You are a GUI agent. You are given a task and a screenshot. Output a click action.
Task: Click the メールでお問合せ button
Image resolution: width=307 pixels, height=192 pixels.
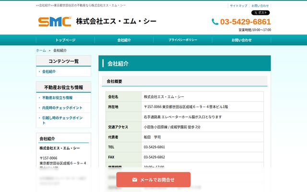(x=153, y=180)
